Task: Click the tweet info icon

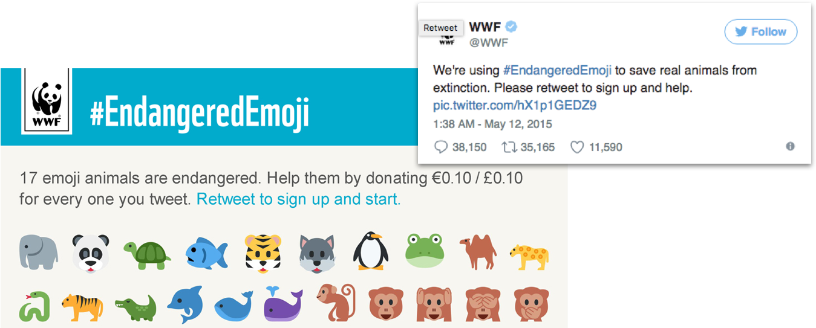Action: tap(790, 146)
